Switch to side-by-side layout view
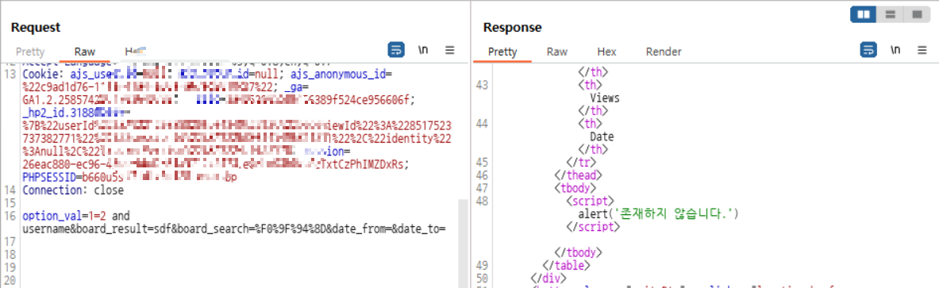The image size is (939, 288). [864, 14]
